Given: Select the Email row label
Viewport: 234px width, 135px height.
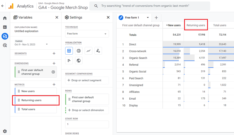Looking at the screenshot, I should tap(133, 99).
